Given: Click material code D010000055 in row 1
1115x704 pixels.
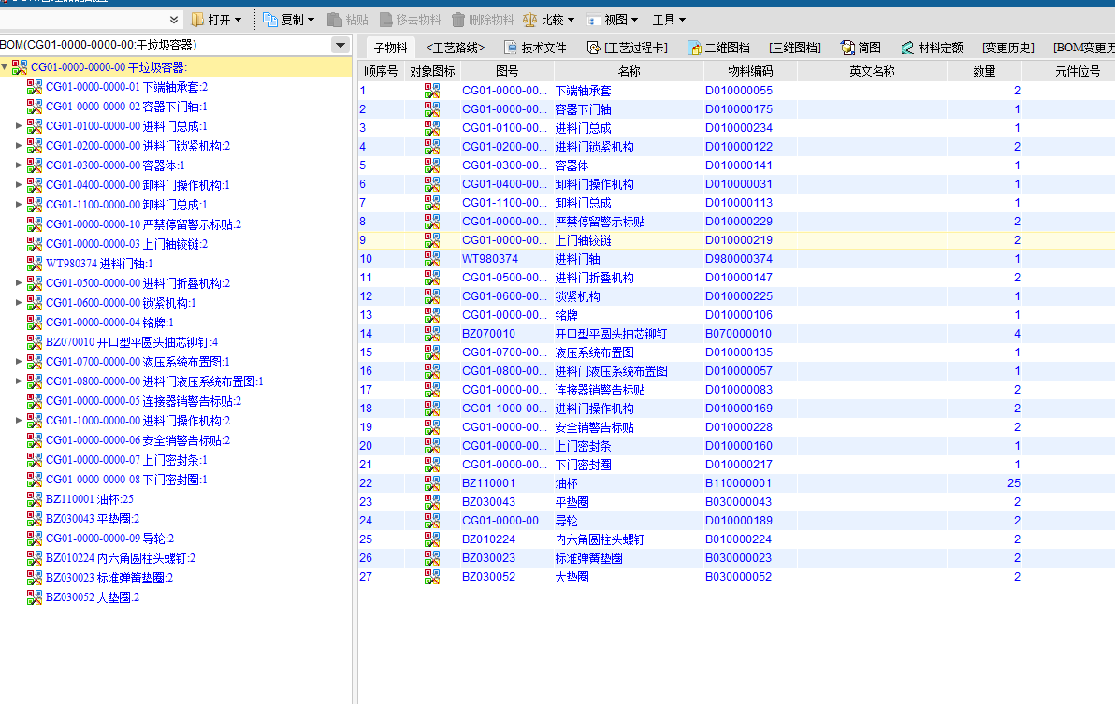Looking at the screenshot, I should [x=739, y=91].
